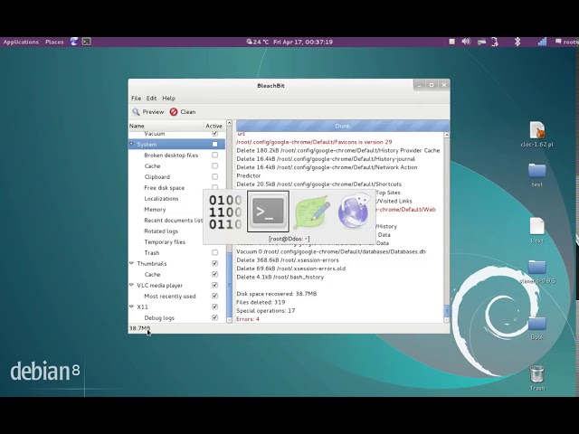Click the Done progress bar

343,126
